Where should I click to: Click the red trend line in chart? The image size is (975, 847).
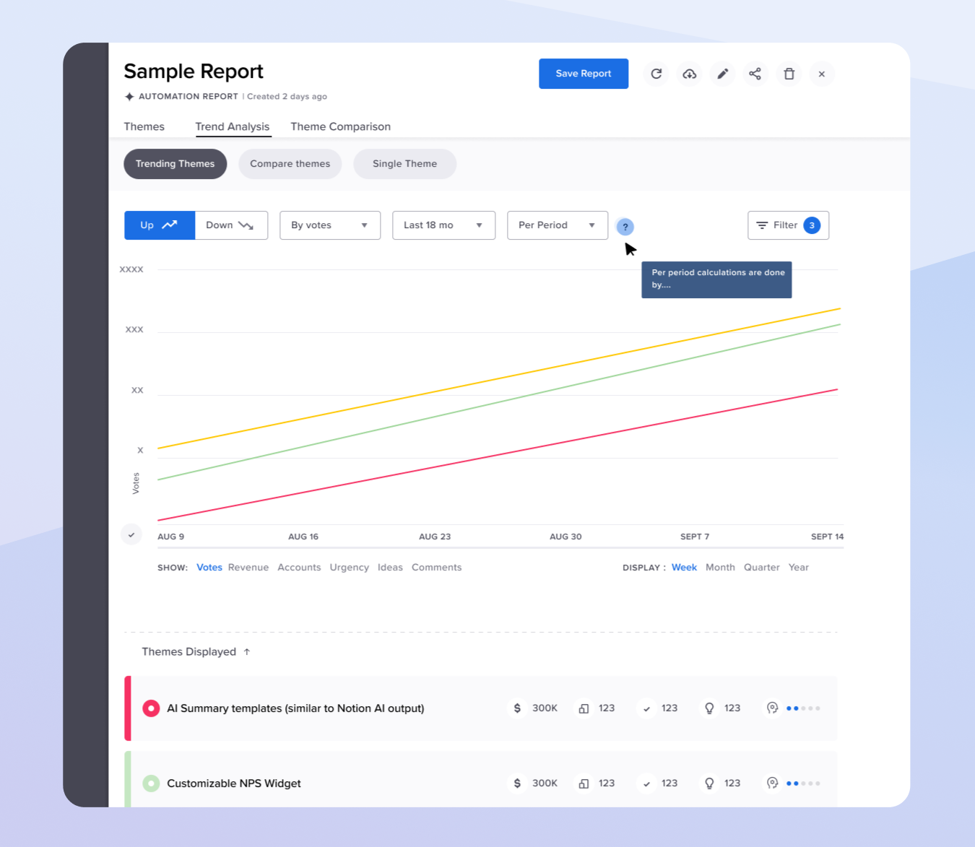pos(498,454)
